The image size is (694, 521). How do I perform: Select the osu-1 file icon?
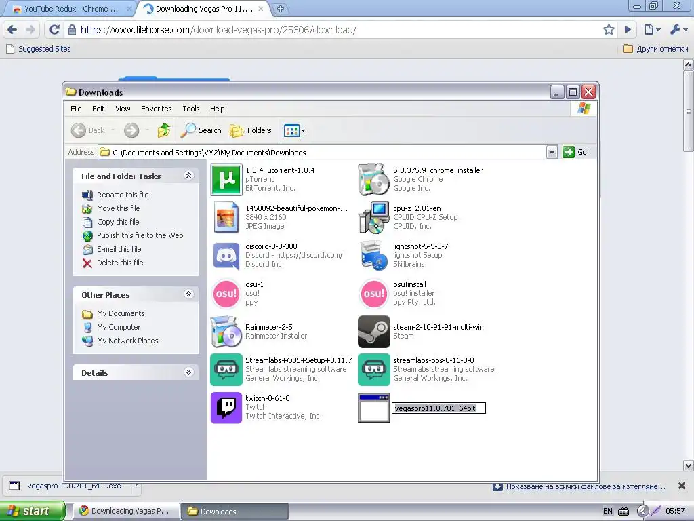pos(226,293)
